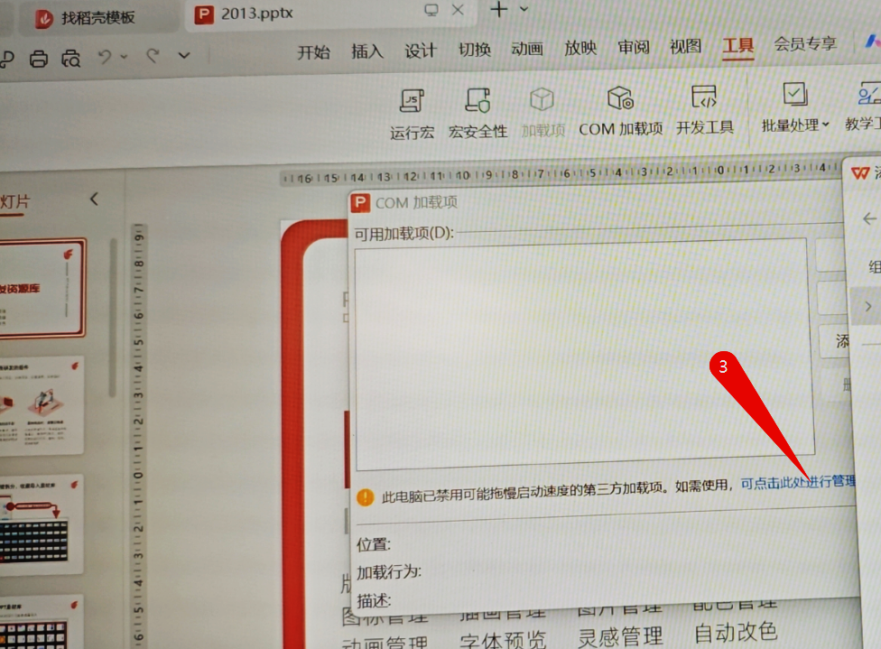The width and height of the screenshot is (881, 649).
Task: Click the thumbnail panel vertical scrollbar
Action: (113, 318)
